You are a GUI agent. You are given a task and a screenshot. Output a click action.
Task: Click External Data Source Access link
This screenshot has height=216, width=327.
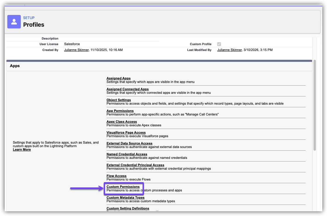[129, 143]
